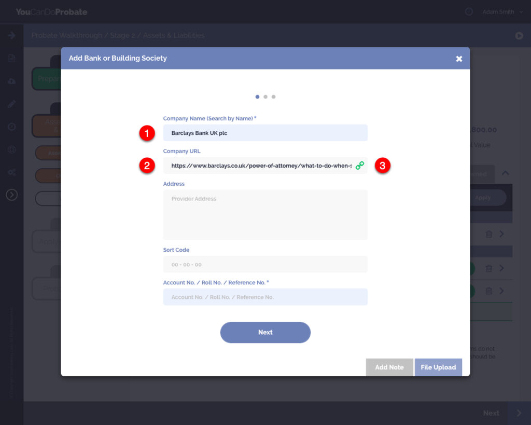
Task: Click the pencil edit icon in sidebar
Action: [12, 104]
